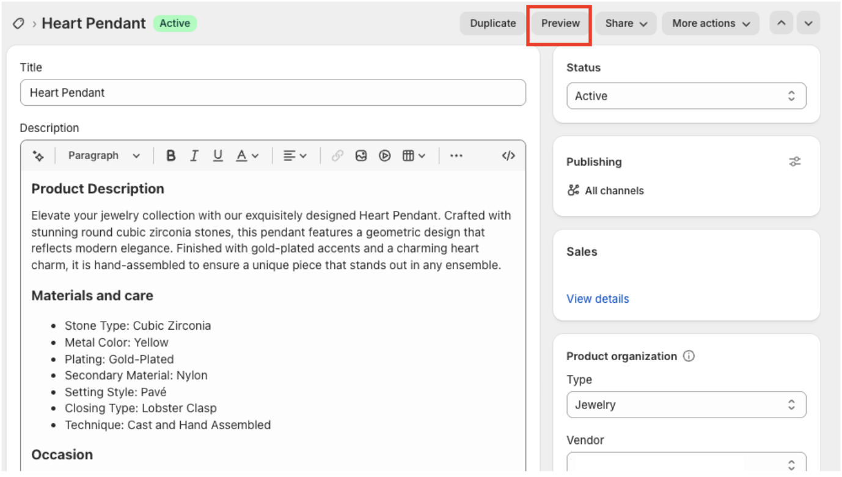Open the Paragraph style dropdown
Viewport: 842px width, 477px height.
coord(104,156)
